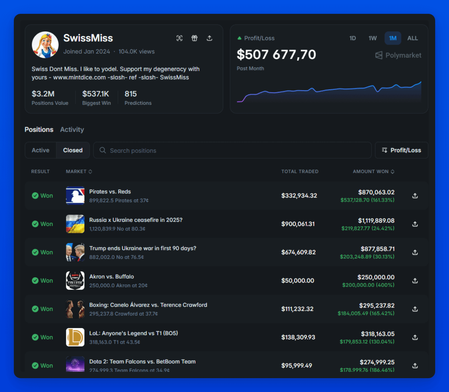Open Trump ends Ukraine war in first 90 days
This screenshot has width=449, height=392.
tap(143, 248)
